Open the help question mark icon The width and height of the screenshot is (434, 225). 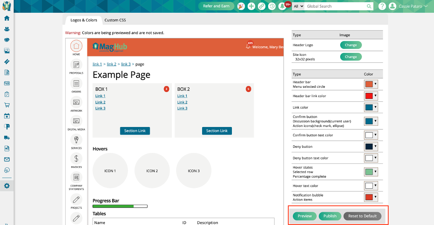(382, 6)
